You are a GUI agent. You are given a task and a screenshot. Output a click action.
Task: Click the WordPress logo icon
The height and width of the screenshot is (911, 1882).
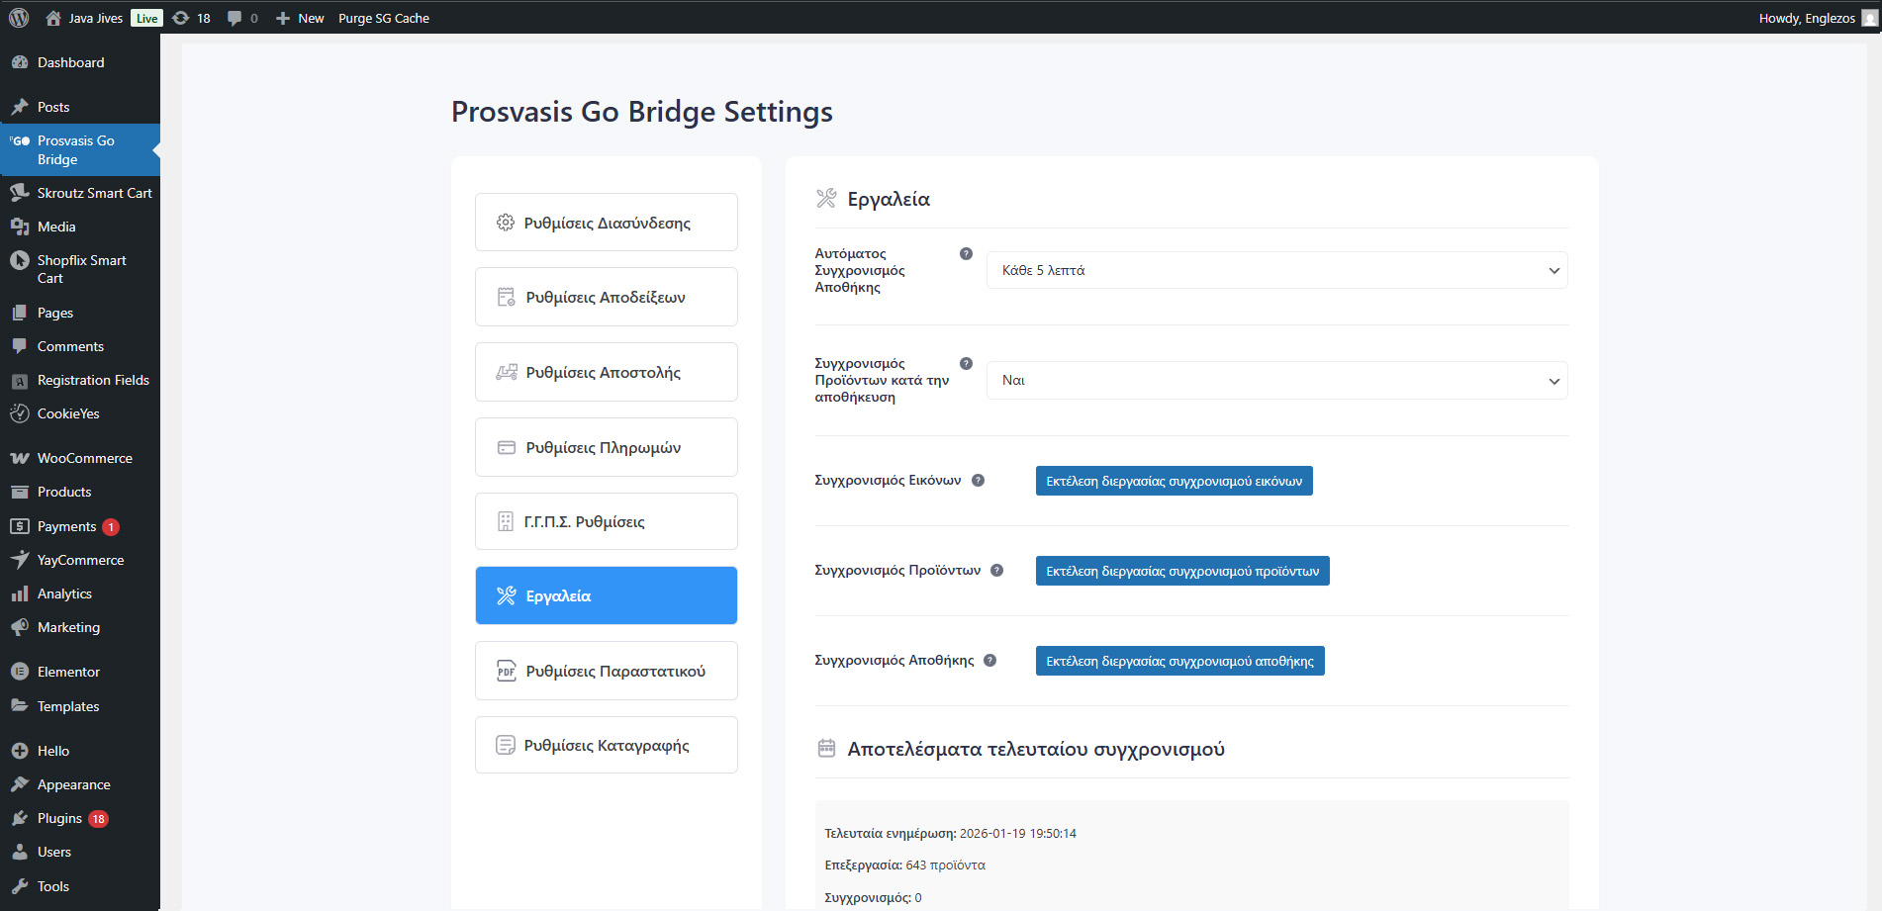pyautogui.click(x=19, y=18)
